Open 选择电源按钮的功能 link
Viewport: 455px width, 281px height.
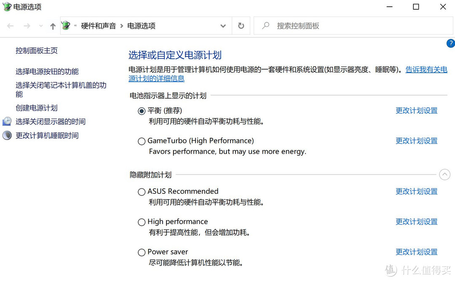tap(47, 72)
